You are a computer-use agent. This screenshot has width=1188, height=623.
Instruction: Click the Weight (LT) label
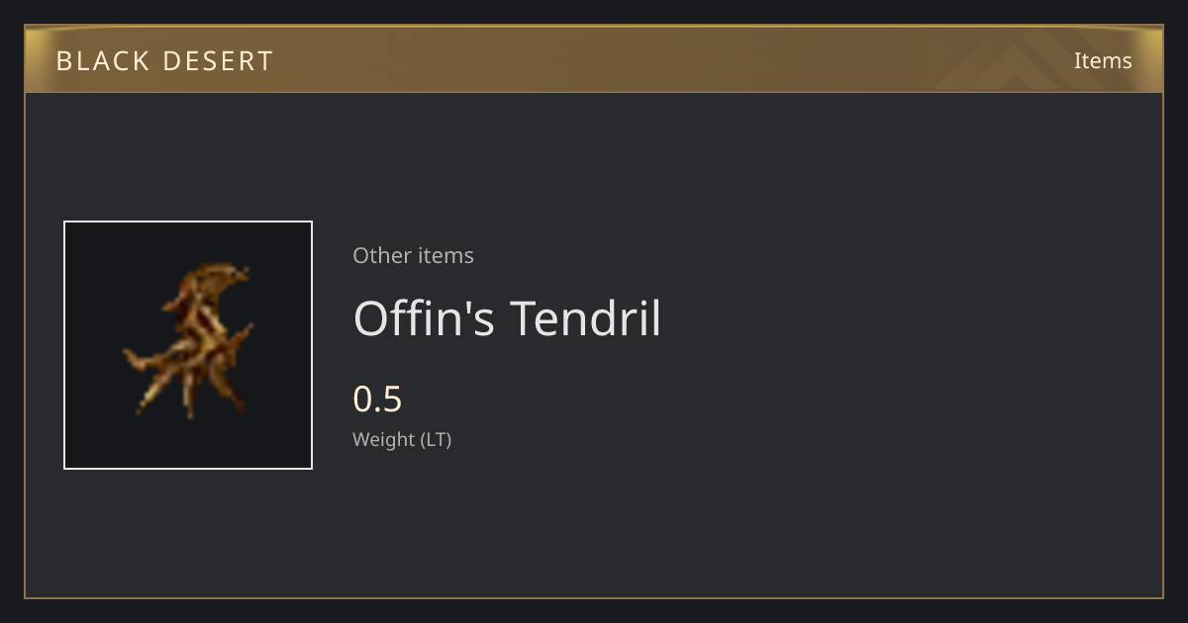pos(402,439)
